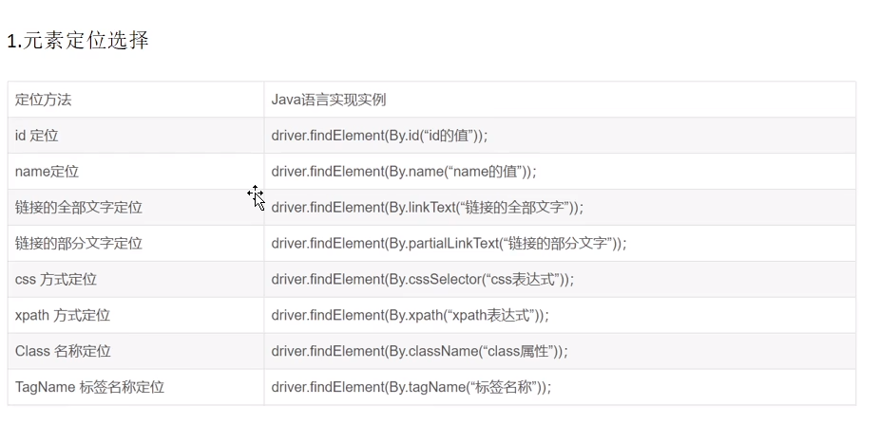Select the Class 名称定位 cell
This screenshot has width=880, height=424.
click(136, 351)
